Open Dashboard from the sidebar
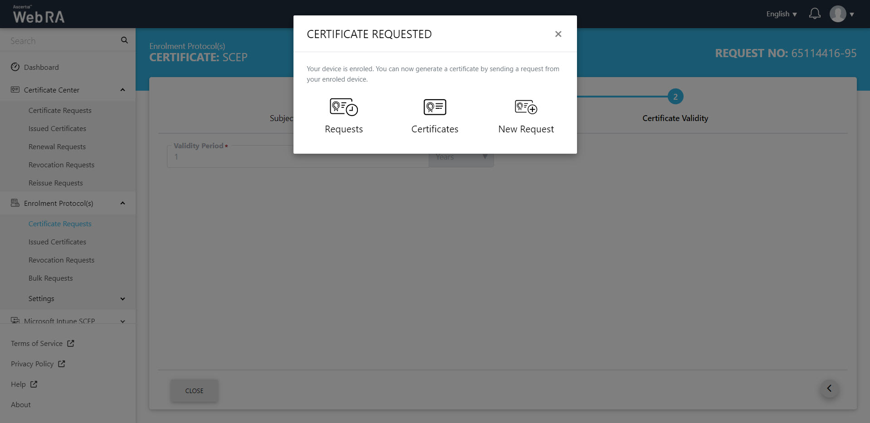870x423 pixels. [x=41, y=67]
